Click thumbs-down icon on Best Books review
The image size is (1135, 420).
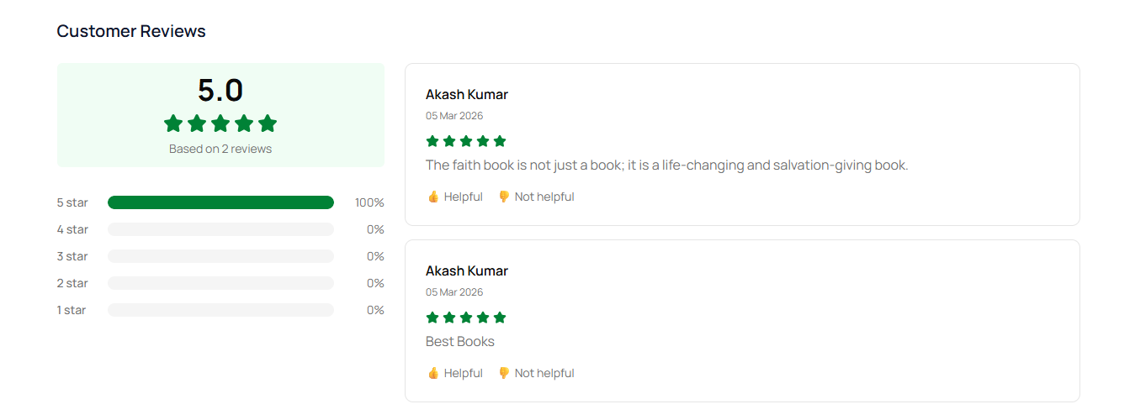[504, 373]
